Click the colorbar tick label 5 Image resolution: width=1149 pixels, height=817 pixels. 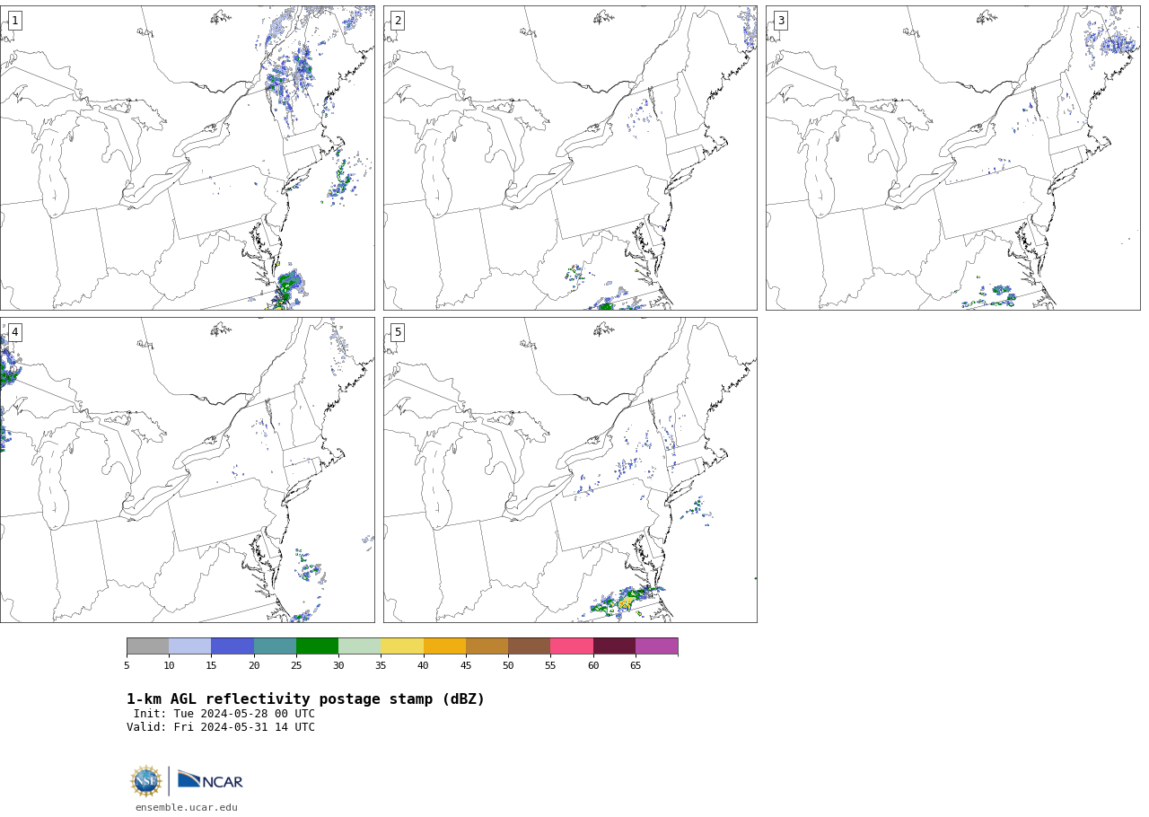point(127,666)
